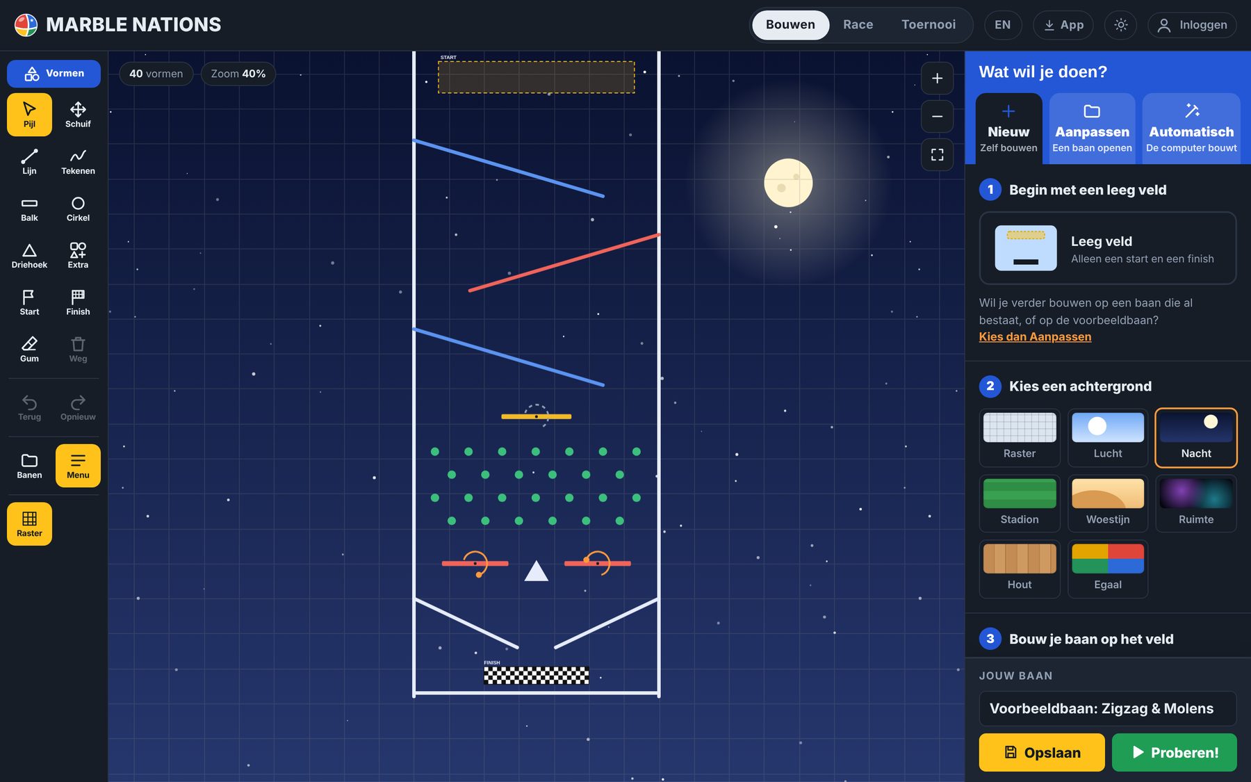Viewport: 1251px width, 782px height.
Task: Switch to the Toernooi tab
Action: (929, 24)
